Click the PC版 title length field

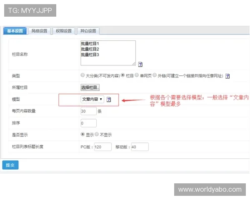(x=103, y=147)
